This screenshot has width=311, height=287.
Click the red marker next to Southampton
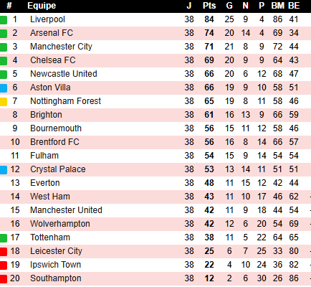[x=4, y=279]
